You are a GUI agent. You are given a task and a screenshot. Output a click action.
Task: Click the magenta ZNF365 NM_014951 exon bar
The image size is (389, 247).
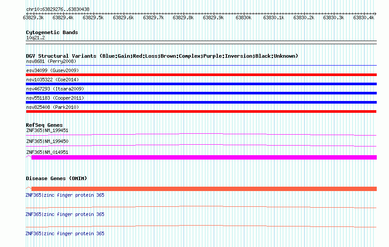204,157
